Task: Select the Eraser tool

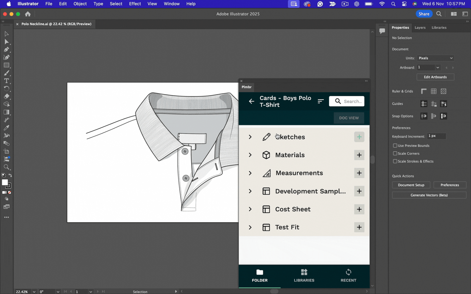Action: [x=7, y=96]
